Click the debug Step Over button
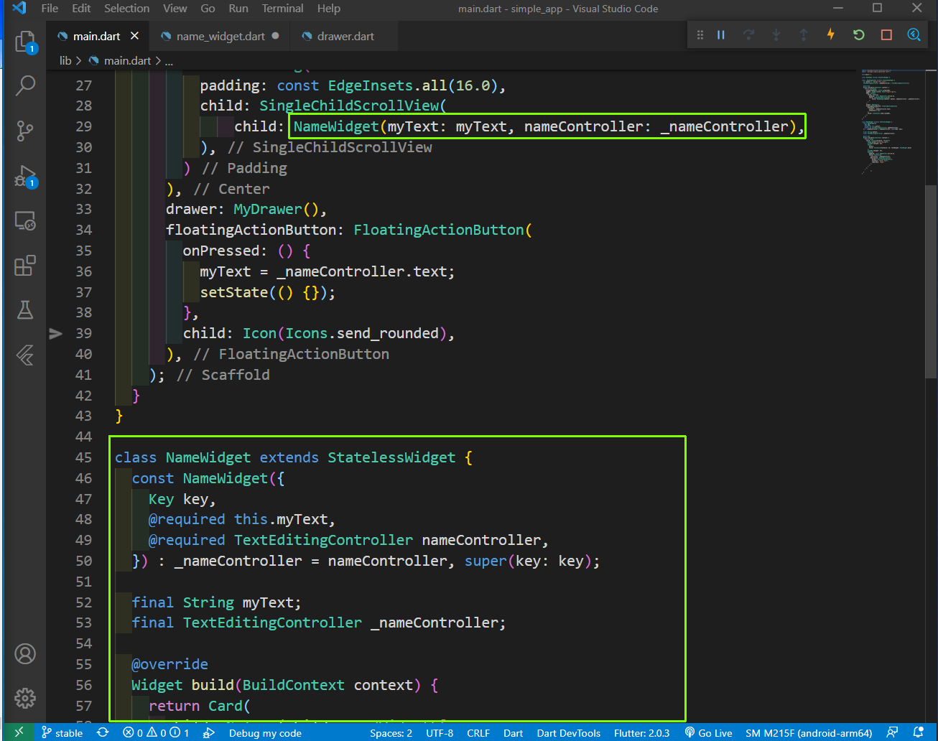Image resolution: width=938 pixels, height=741 pixels. (749, 34)
